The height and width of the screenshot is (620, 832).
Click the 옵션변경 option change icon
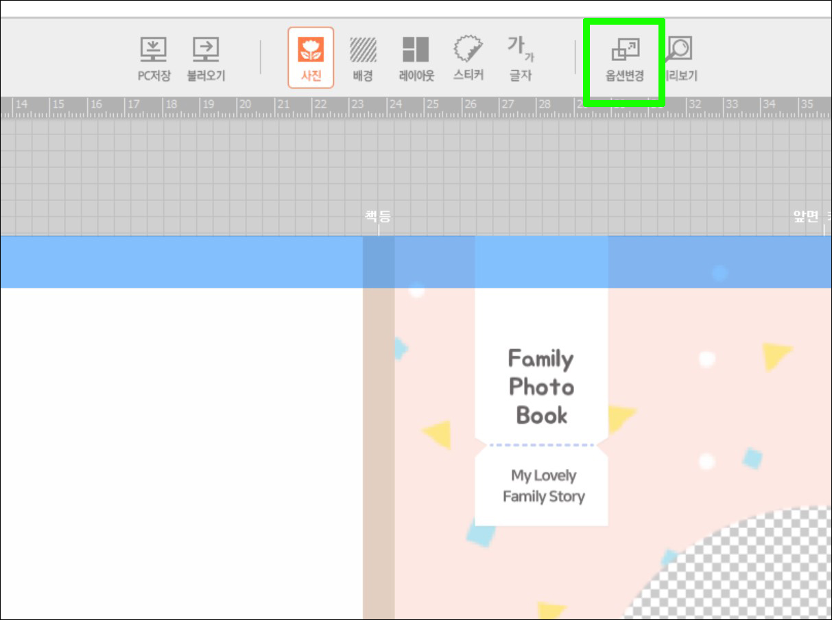pos(624,60)
